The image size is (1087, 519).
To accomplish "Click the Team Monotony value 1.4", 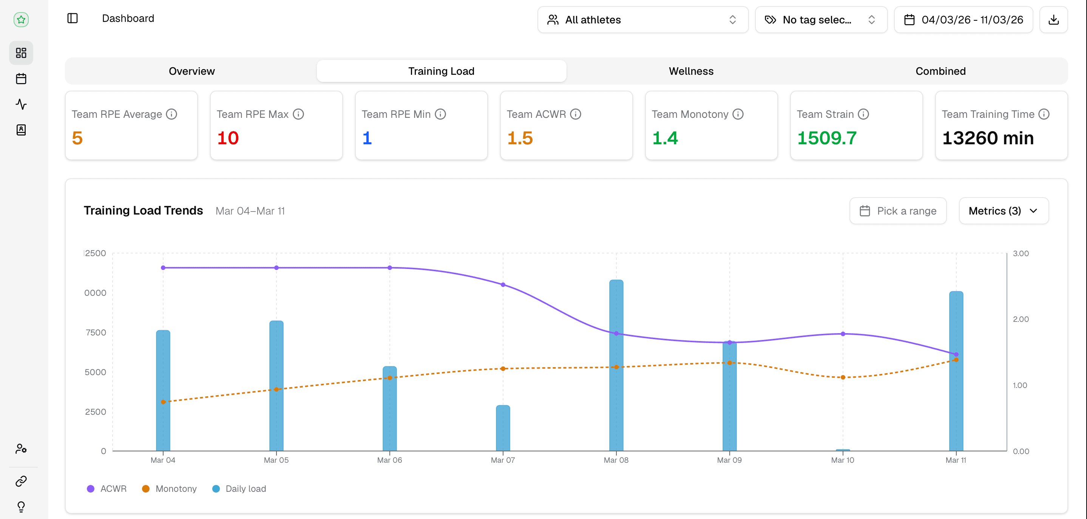I will 665,138.
